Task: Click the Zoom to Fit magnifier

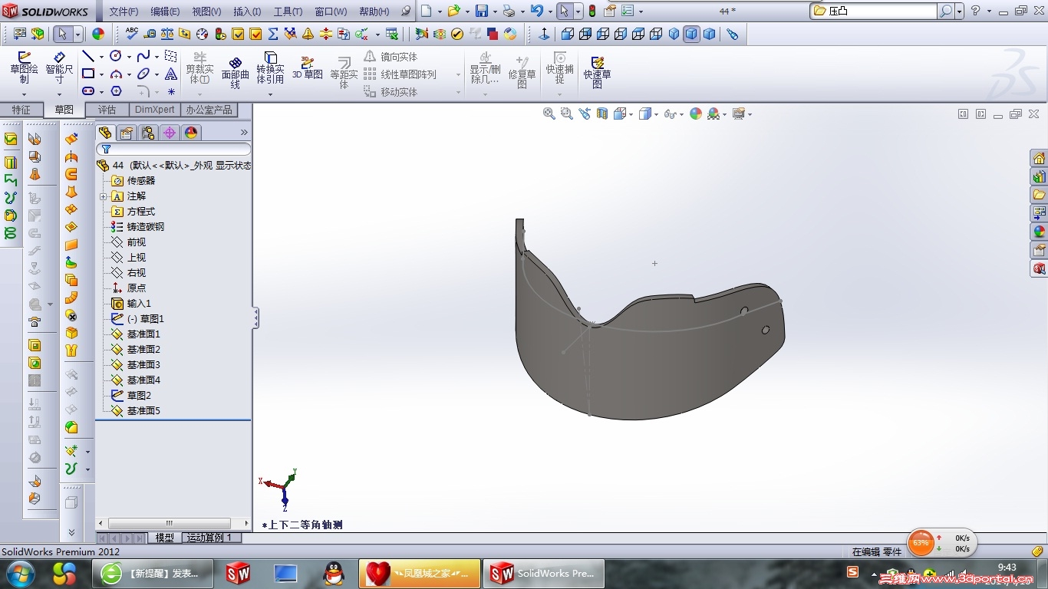Action: pos(549,114)
